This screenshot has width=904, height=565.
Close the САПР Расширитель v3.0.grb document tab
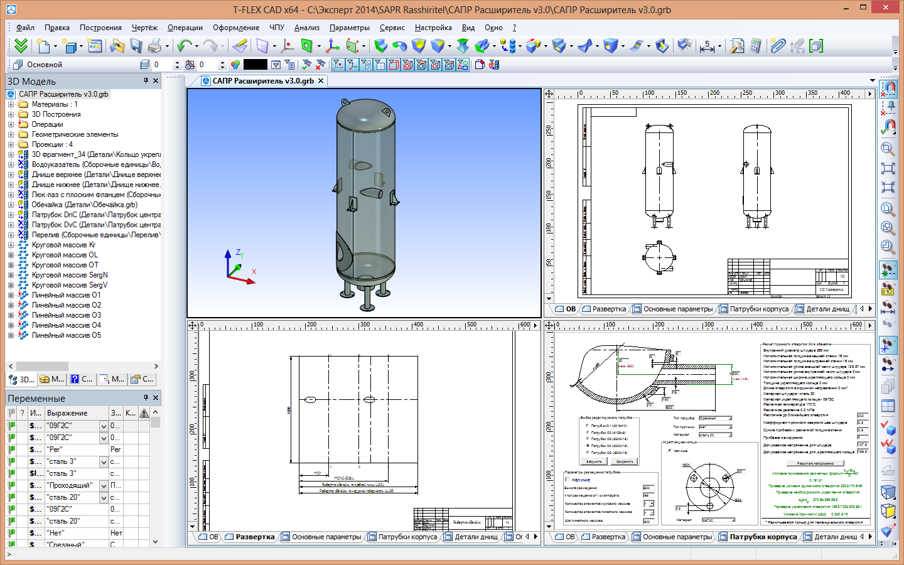click(x=321, y=81)
